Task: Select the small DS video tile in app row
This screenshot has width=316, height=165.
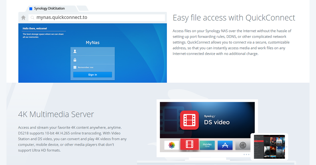Action: click(189, 145)
